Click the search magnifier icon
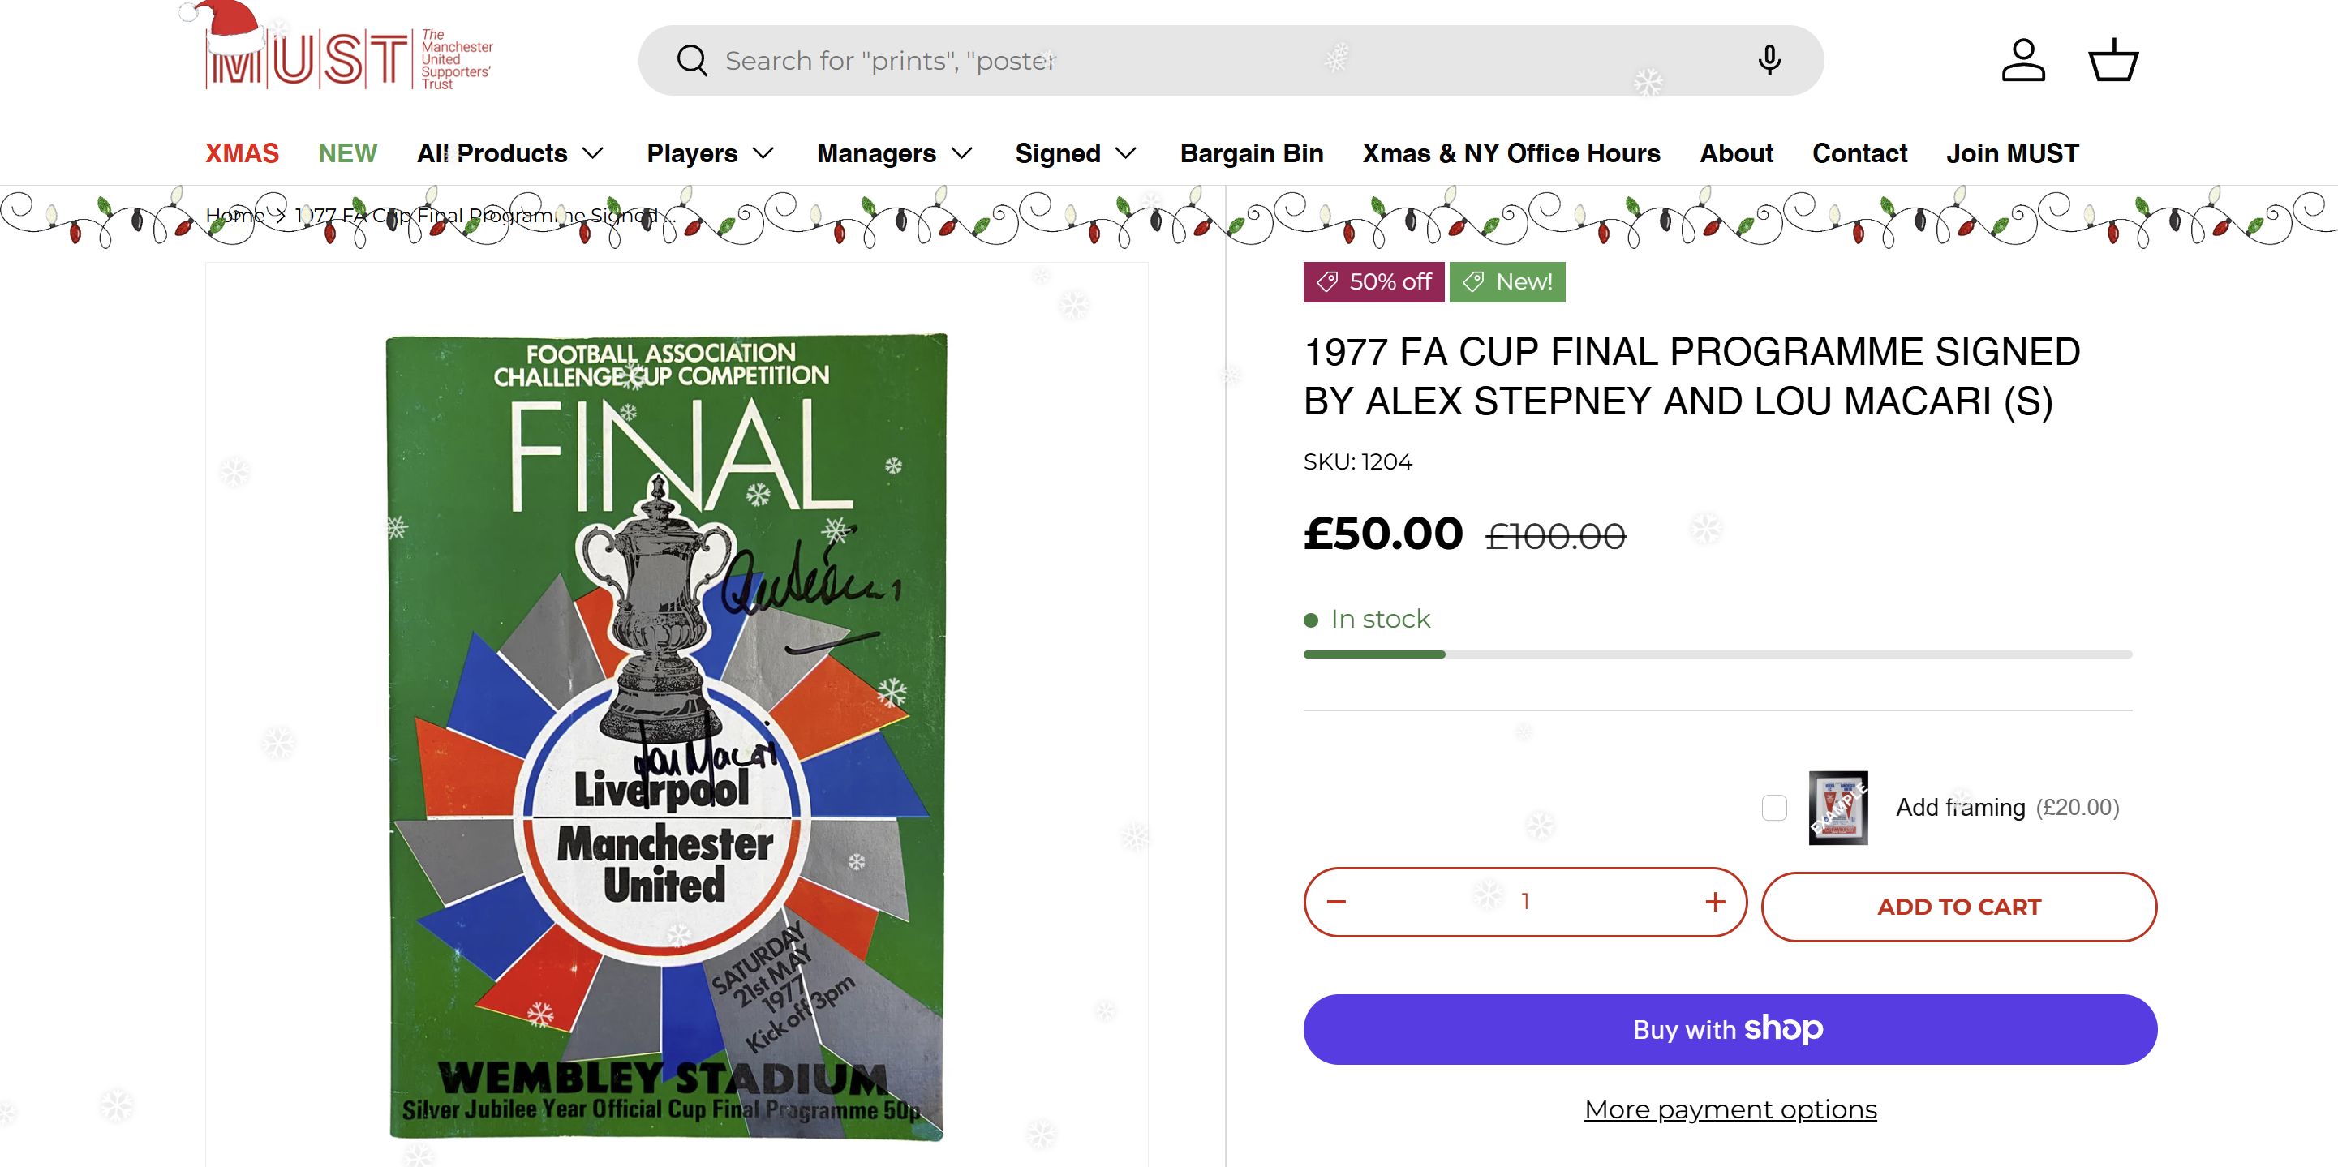The width and height of the screenshot is (2338, 1167). point(692,61)
